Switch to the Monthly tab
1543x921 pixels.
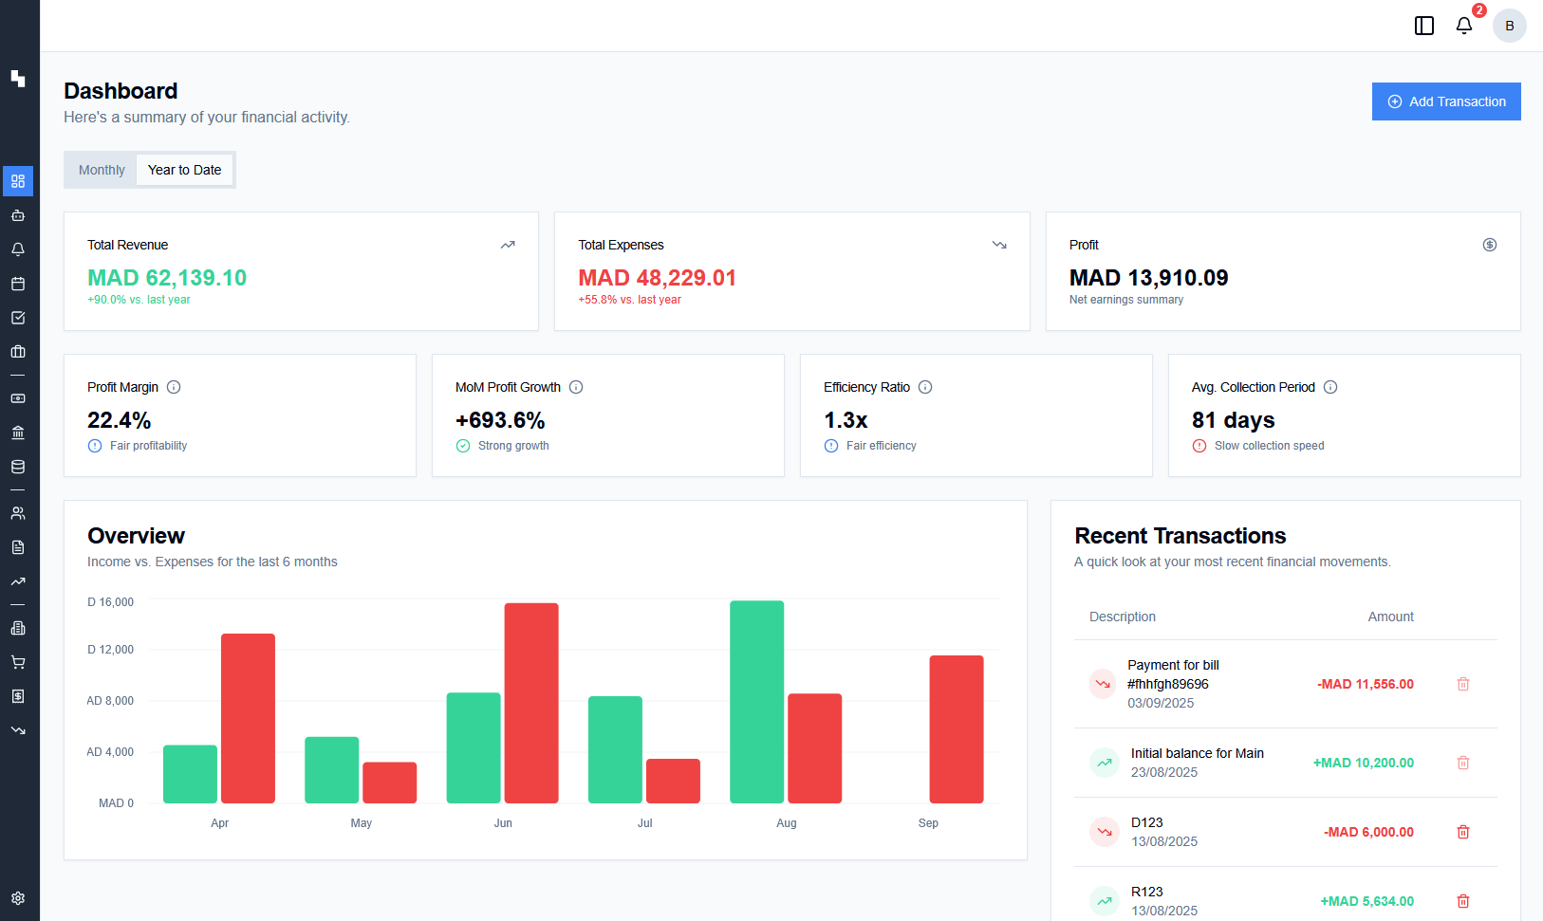pos(102,170)
